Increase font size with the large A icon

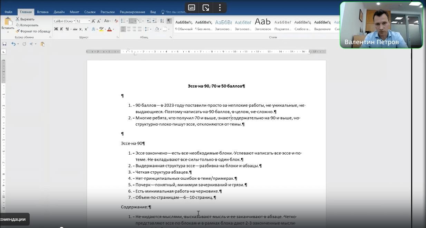[x=94, y=21]
